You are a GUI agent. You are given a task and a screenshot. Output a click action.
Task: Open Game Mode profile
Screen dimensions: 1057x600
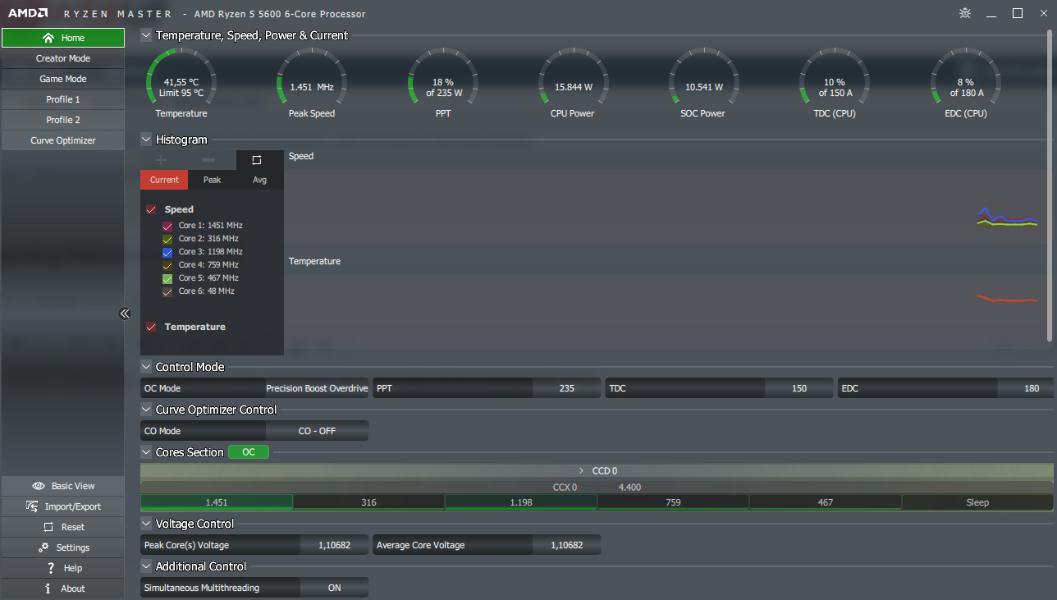(x=63, y=79)
